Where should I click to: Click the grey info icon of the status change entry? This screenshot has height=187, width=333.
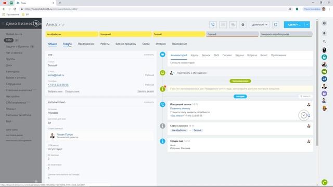tap(162, 126)
